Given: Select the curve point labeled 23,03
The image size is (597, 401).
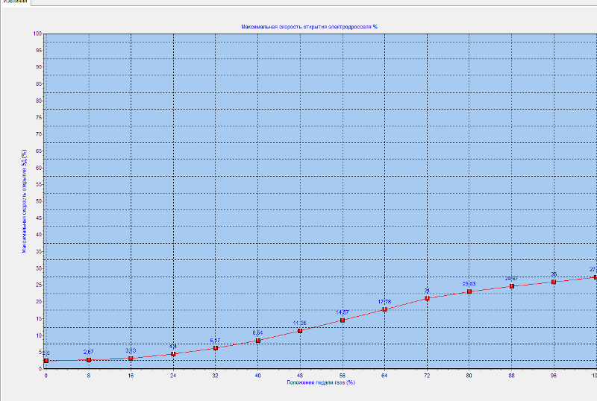Looking at the screenshot, I should tap(469, 291).
